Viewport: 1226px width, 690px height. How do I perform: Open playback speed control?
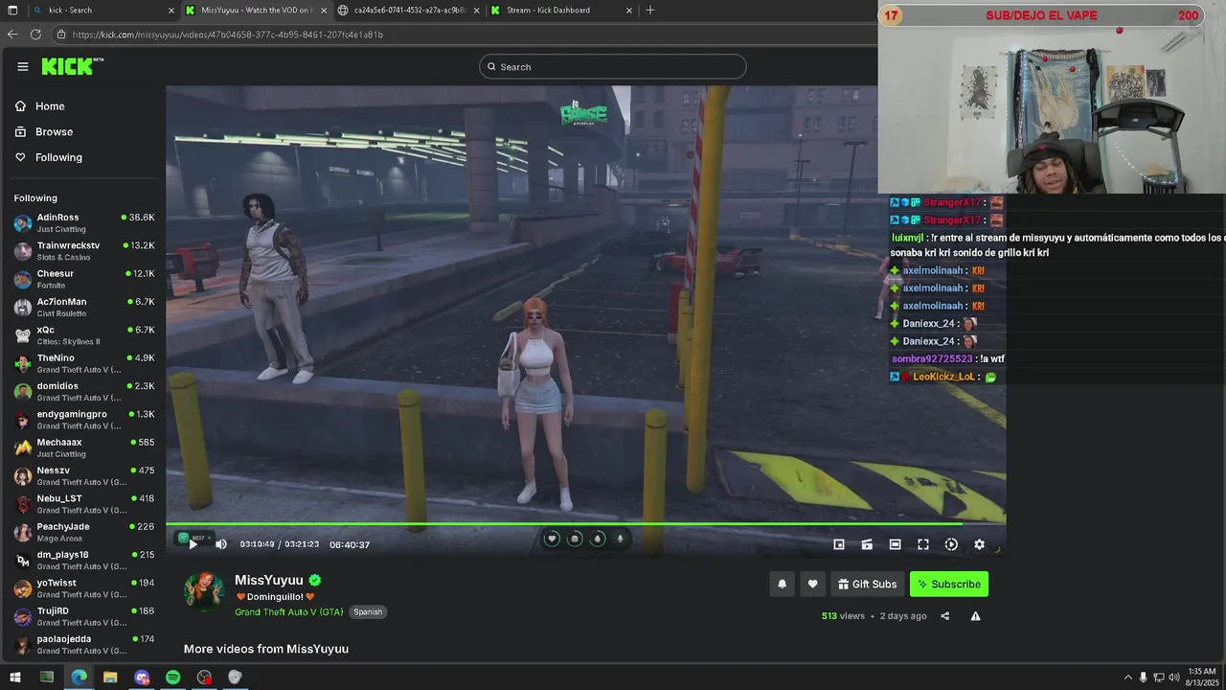951,544
